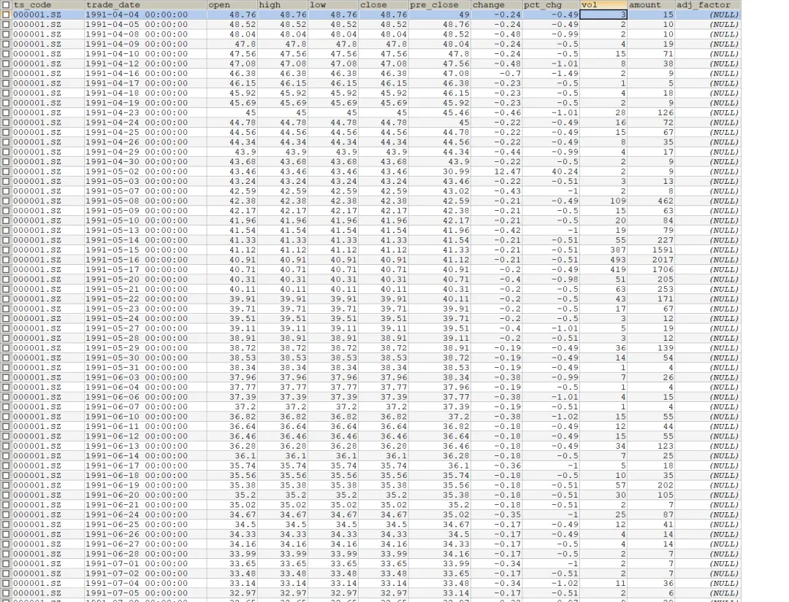Viewport: 789px width, 602px height.
Task: Mark the checkbox of 1991-05-16 row
Action: (x=7, y=260)
